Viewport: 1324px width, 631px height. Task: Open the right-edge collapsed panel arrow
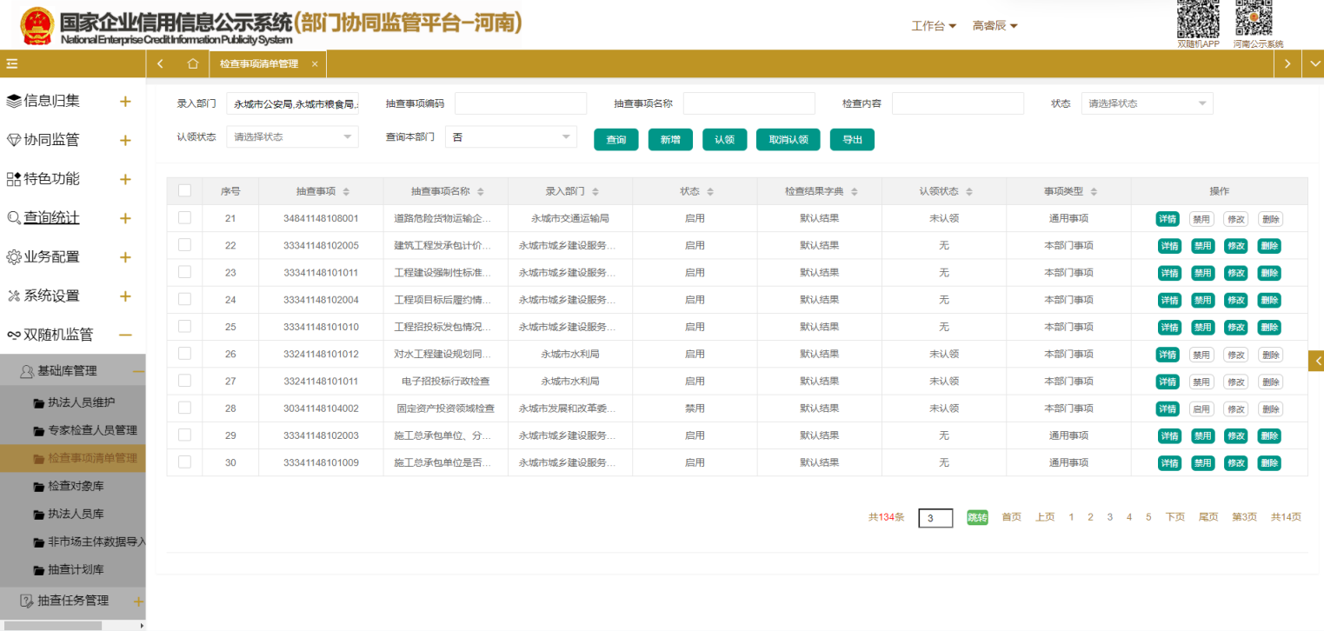coord(1316,361)
